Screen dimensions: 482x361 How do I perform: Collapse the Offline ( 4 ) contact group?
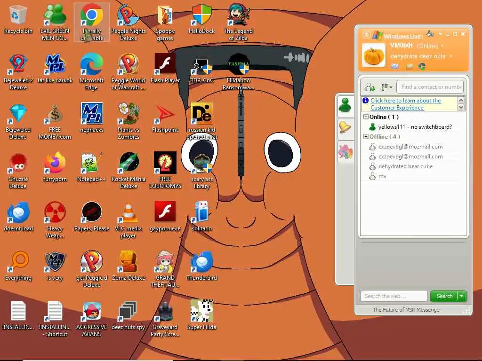coord(366,136)
